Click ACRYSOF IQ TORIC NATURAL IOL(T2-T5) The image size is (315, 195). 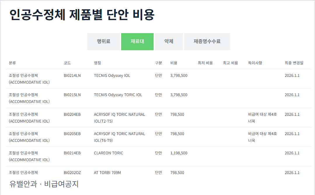119,118
